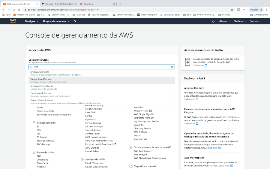270x169 pixels.
Task: Click inside the Localizar serviços search field
Action: pos(102,67)
